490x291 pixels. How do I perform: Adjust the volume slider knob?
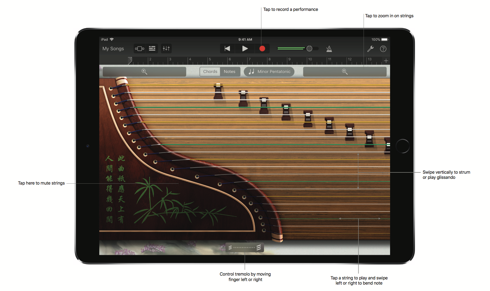coord(309,48)
